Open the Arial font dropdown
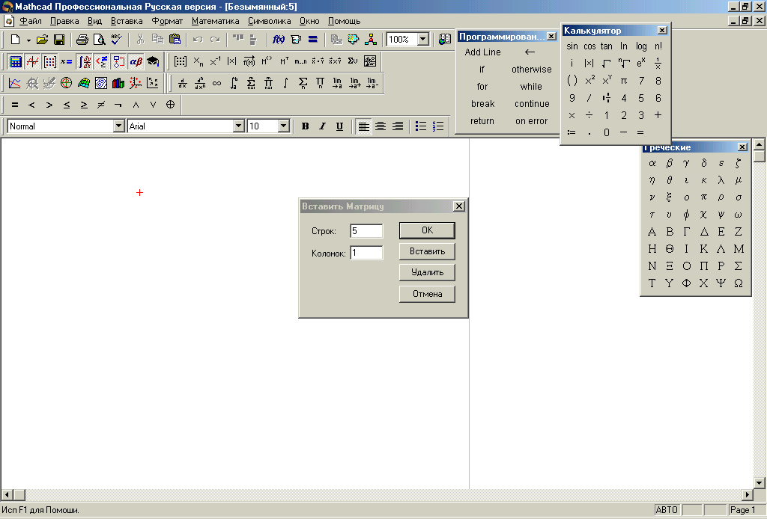 [x=238, y=126]
